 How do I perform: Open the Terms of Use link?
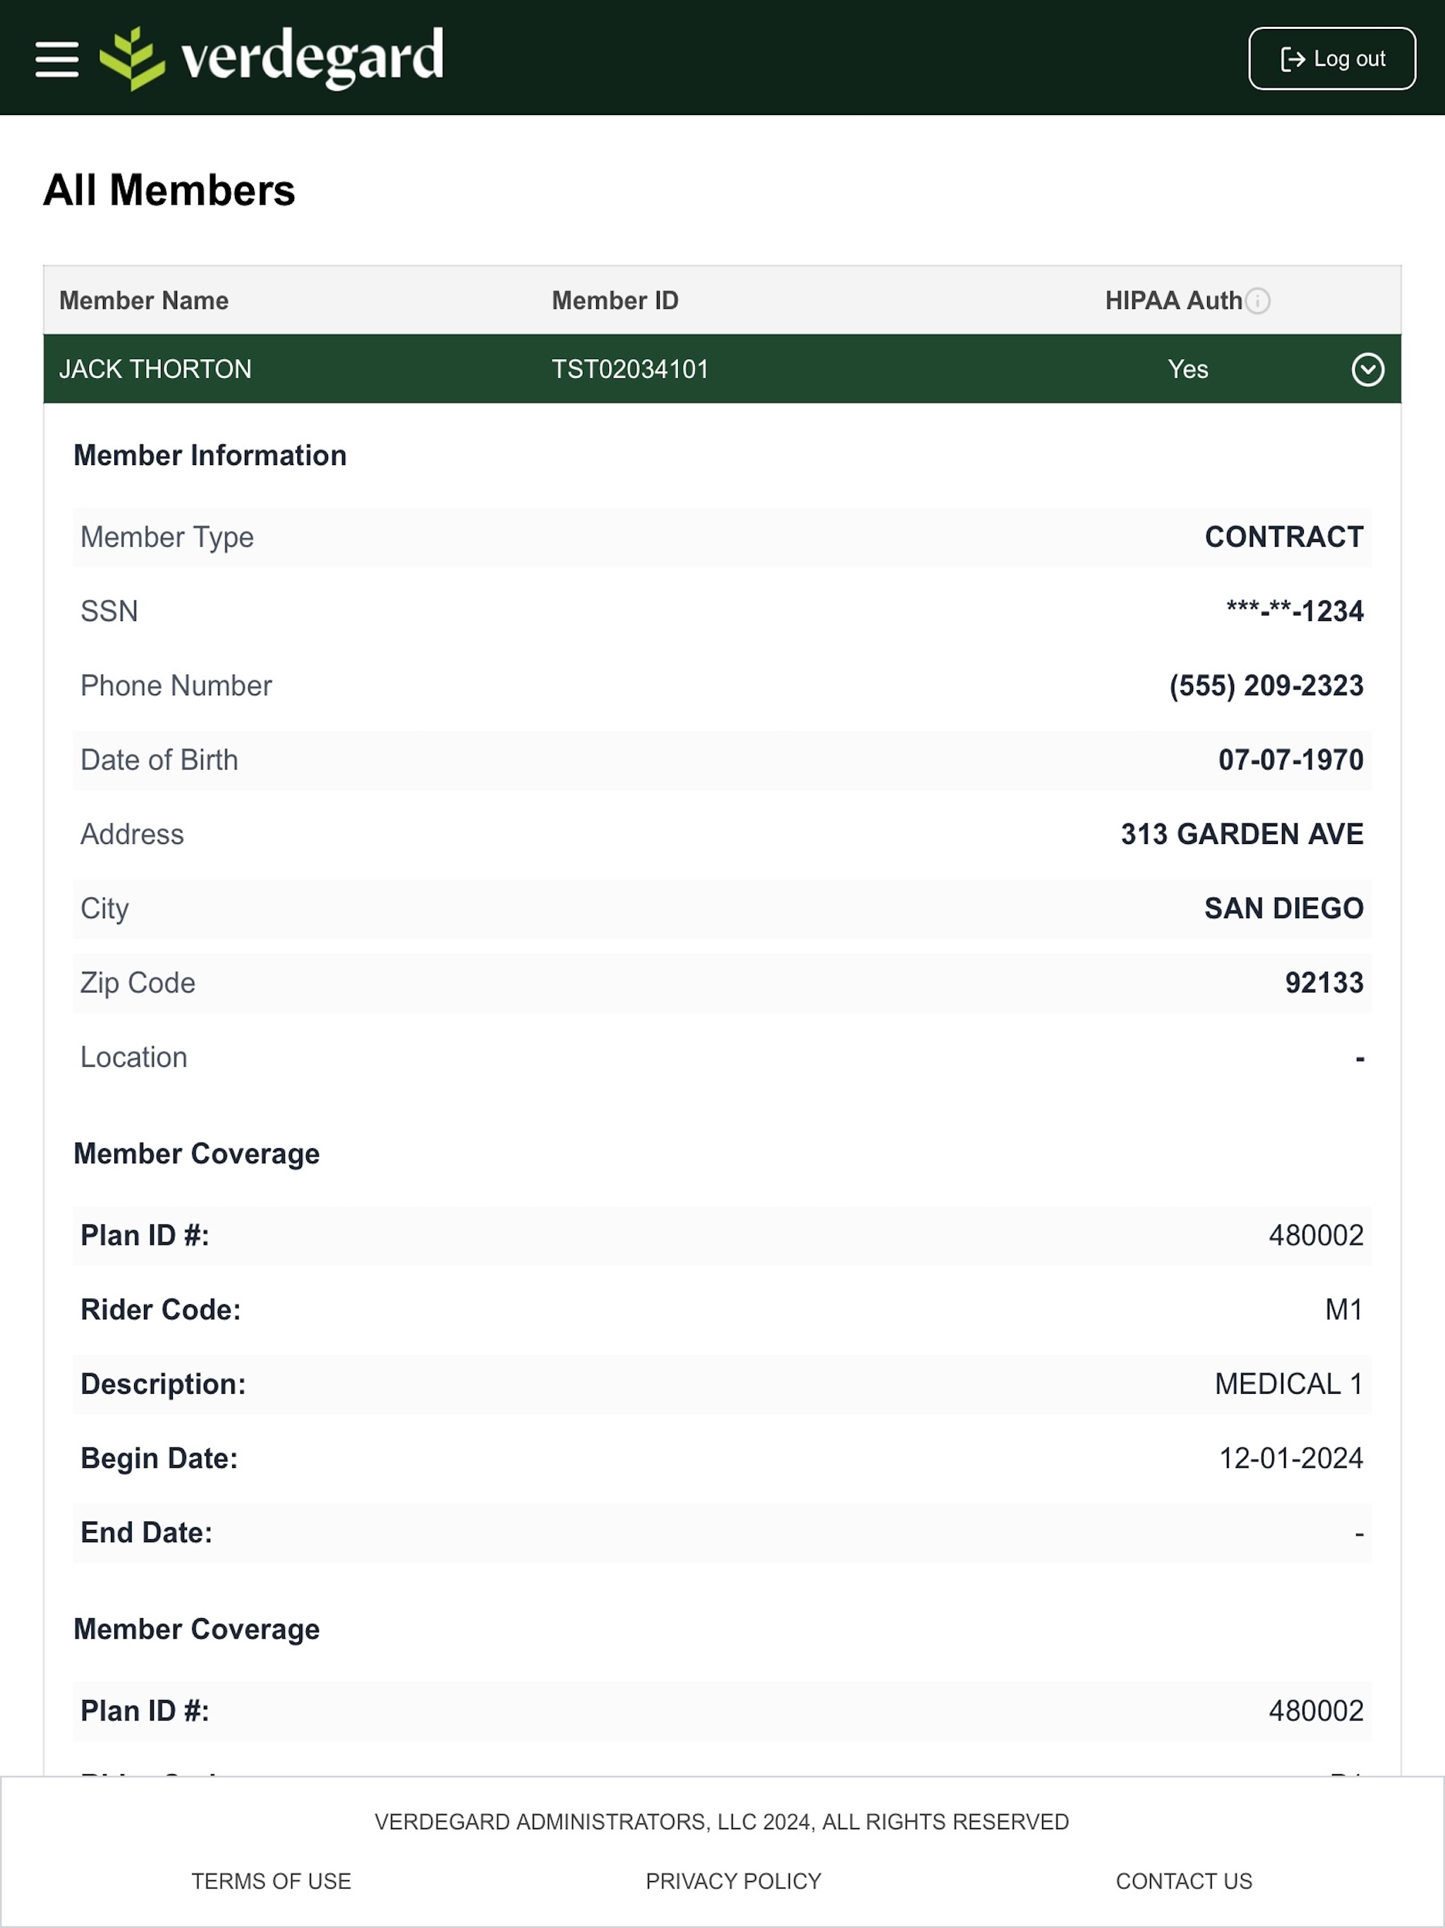tap(271, 1880)
